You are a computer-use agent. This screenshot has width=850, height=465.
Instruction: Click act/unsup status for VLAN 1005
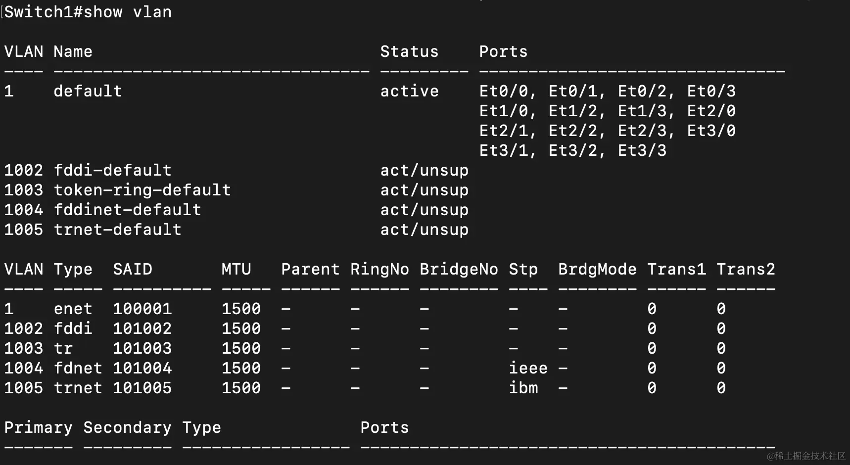(x=425, y=230)
